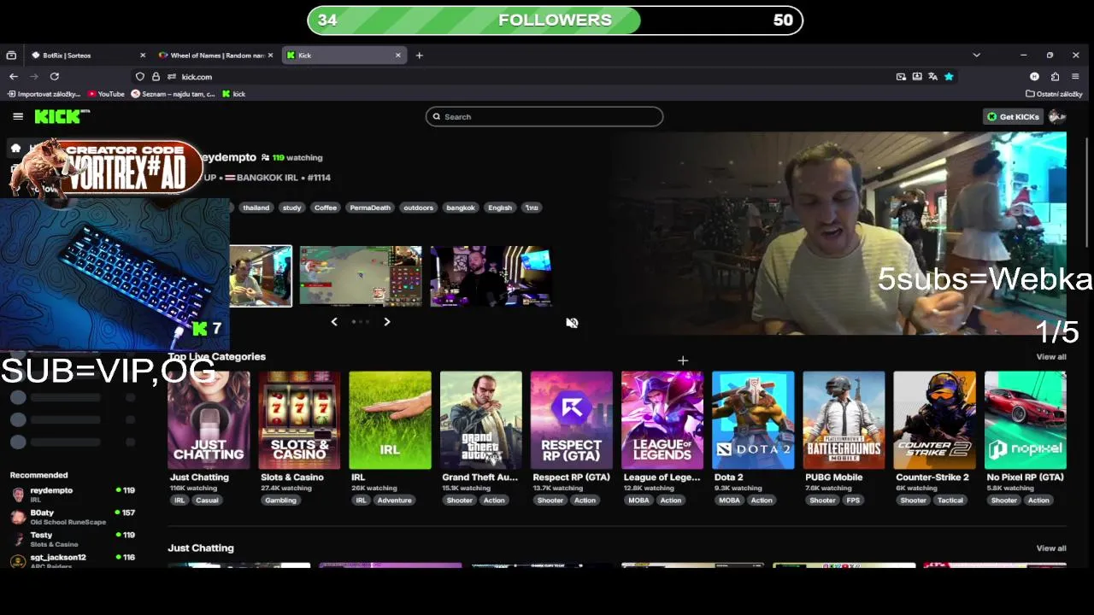This screenshot has width=1094, height=615.
Task: Click the Kick search field
Action: (544, 117)
